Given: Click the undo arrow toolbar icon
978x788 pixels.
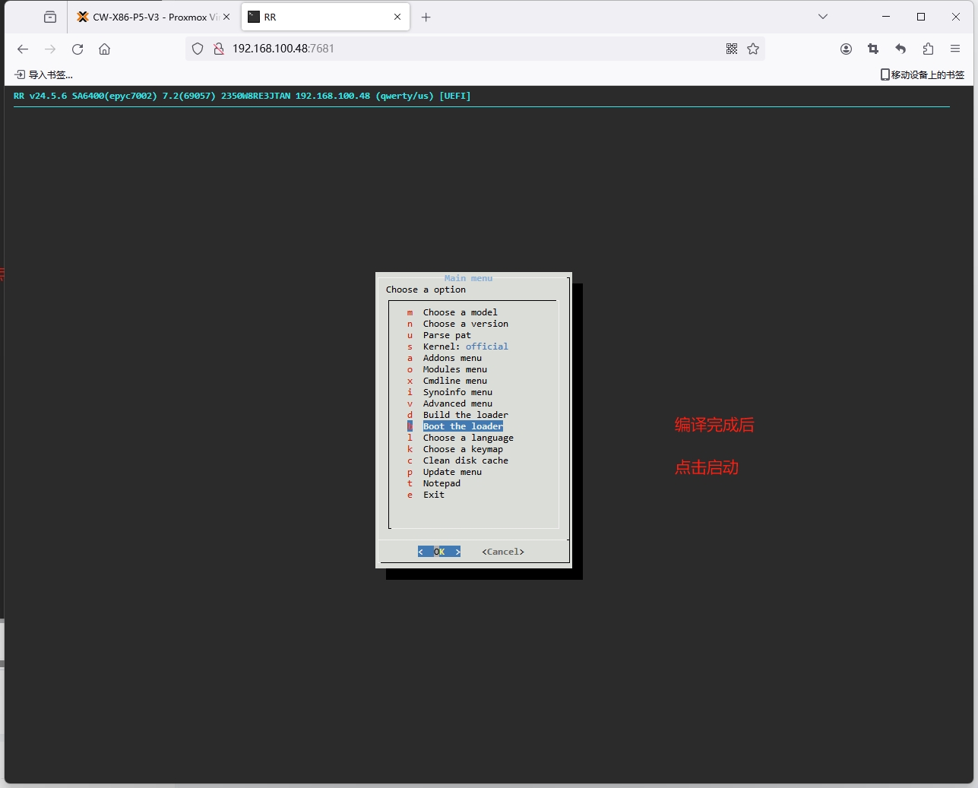Looking at the screenshot, I should pos(900,49).
